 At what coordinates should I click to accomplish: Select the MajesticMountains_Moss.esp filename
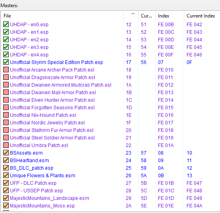click(43, 206)
